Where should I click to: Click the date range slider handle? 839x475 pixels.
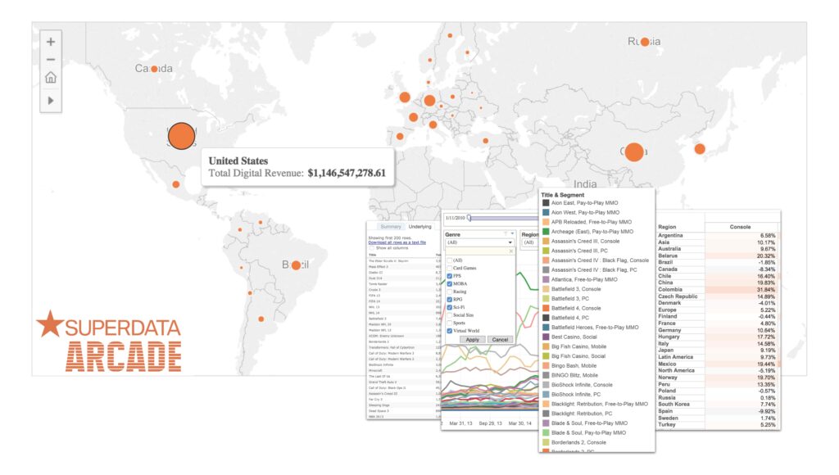[469, 218]
